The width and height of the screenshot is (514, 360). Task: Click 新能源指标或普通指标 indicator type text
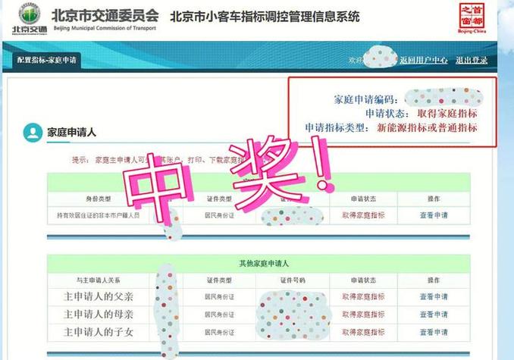coord(427,127)
